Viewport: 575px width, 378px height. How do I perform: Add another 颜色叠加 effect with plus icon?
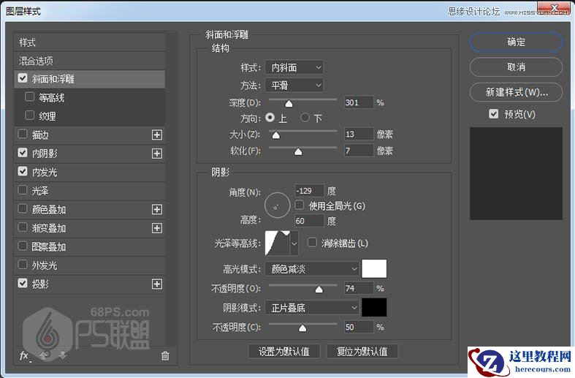(x=157, y=210)
